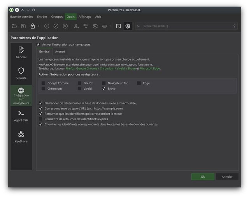Enable Navigateur Tor integration checkbox
The width and height of the screenshot is (249, 197).
[104, 83]
